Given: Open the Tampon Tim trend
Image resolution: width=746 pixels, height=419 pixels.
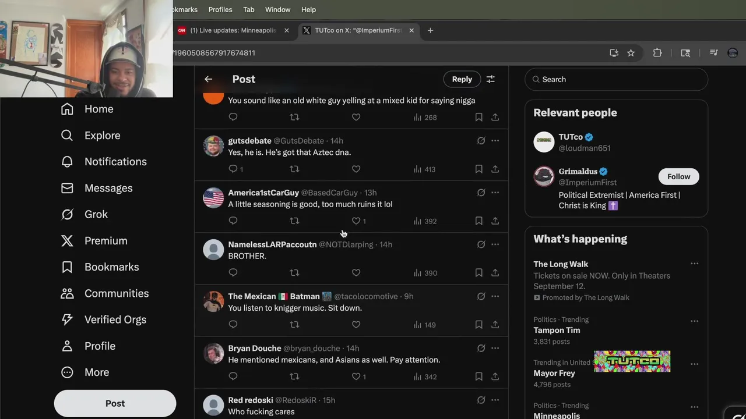Looking at the screenshot, I should [557, 330].
